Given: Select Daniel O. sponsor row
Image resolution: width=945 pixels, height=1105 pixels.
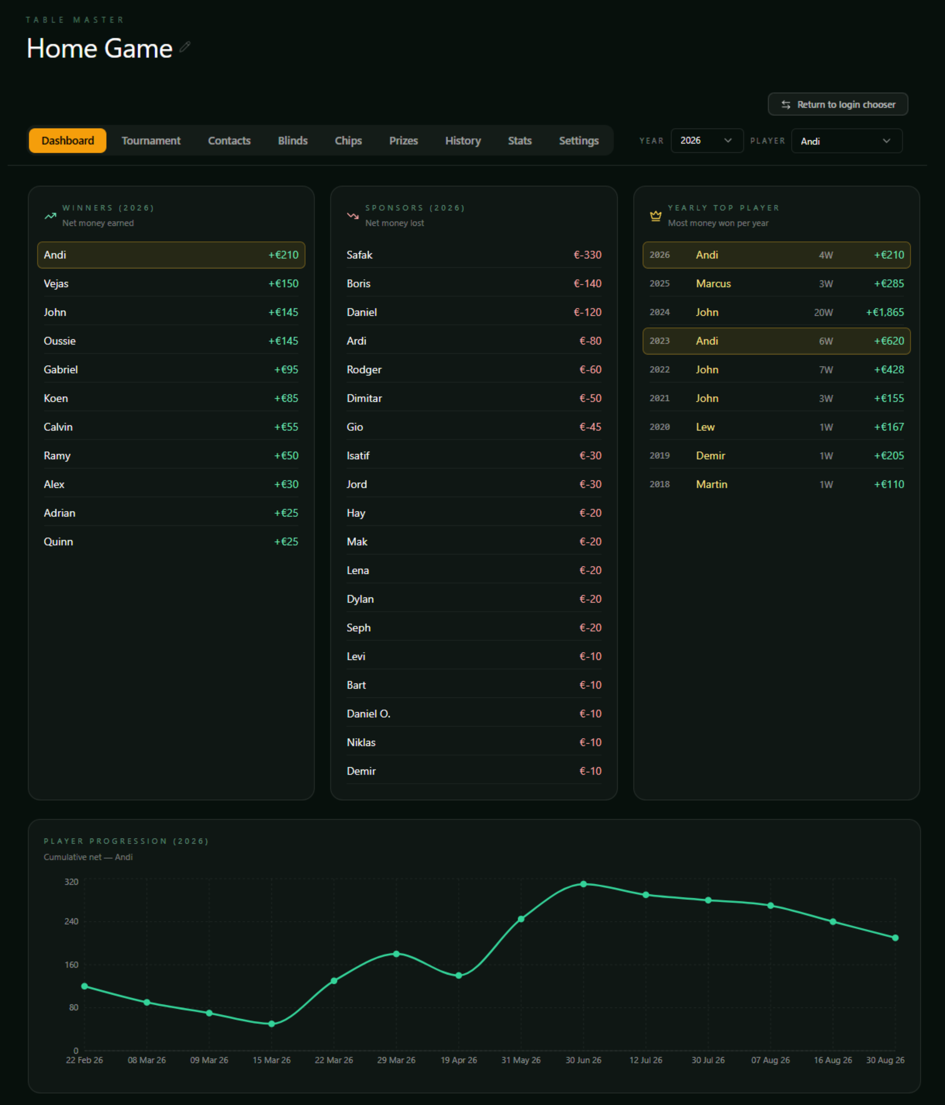Looking at the screenshot, I should click(x=474, y=714).
